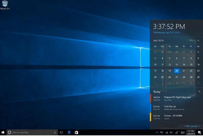Image resolution: width=203 pixels, height=136 pixels.
Task: Open the Windows Start menu
Action: 3,132
